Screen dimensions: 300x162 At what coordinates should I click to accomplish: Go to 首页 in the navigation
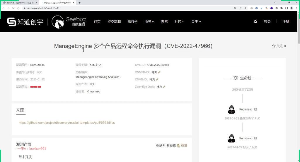point(97,22)
